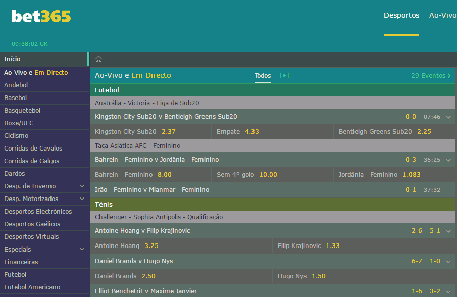Expand Antoine Hoang v Filip Krajinovic chevron

pyautogui.click(x=448, y=231)
